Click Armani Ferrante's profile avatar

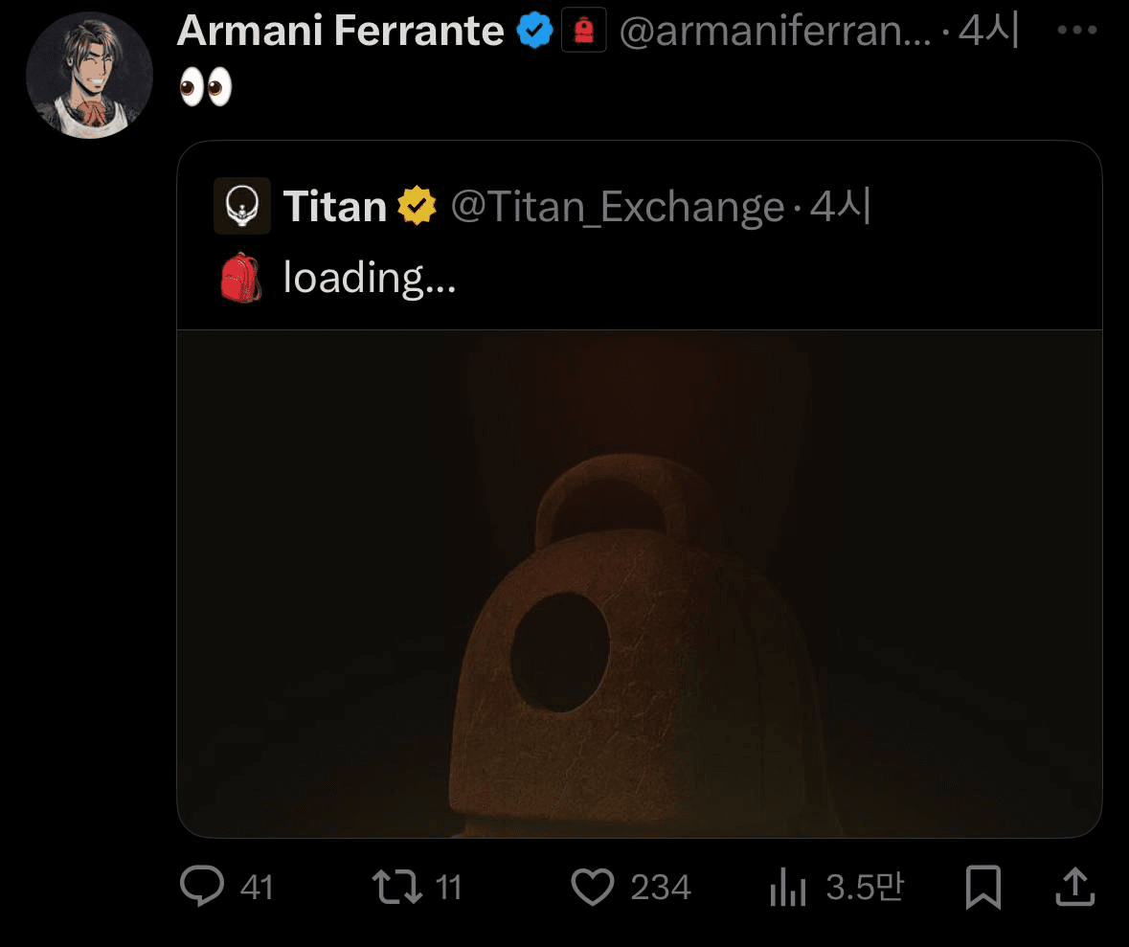tap(89, 76)
